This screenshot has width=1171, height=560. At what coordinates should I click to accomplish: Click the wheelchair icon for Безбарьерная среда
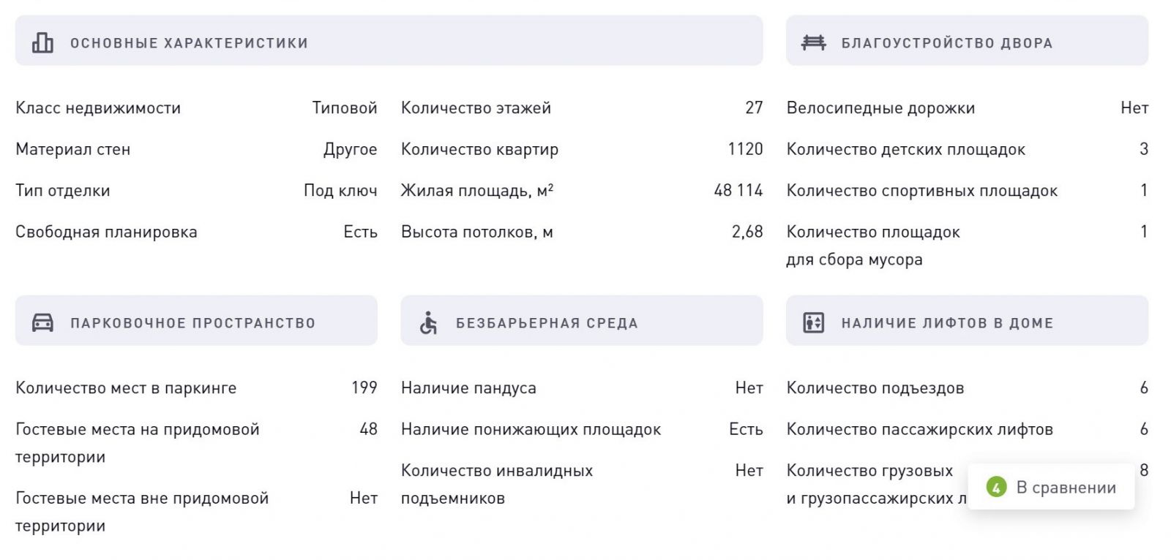click(x=428, y=322)
